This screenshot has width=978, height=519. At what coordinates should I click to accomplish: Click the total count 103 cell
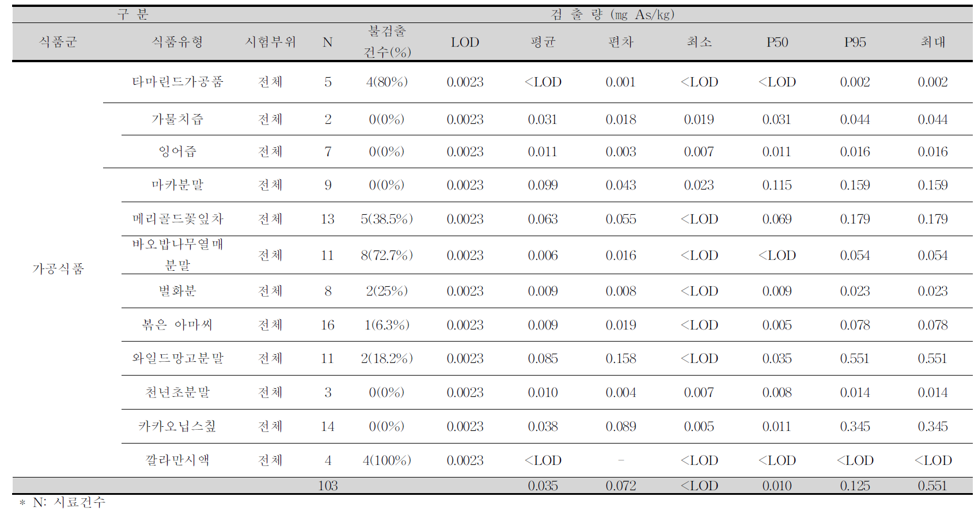pyautogui.click(x=328, y=486)
